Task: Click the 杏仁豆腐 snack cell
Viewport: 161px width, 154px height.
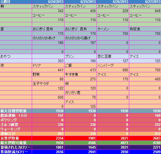Action: (x=113, y=56)
